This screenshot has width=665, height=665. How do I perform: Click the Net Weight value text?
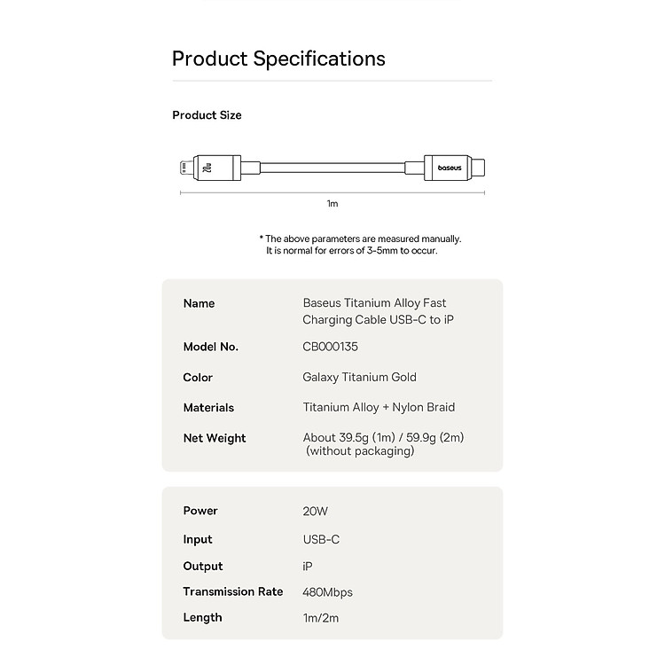click(383, 444)
